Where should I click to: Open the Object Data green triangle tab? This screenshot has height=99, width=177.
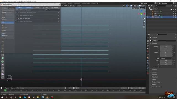click(148, 71)
